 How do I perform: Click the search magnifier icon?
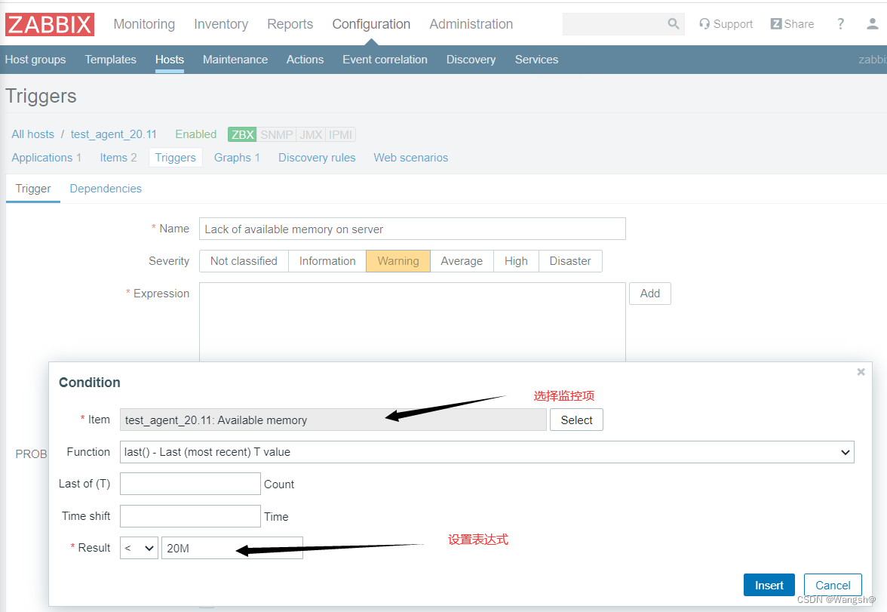pos(673,24)
